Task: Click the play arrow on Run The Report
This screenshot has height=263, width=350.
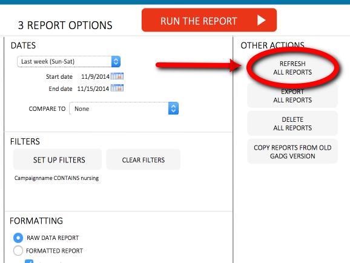Action: click(x=261, y=21)
